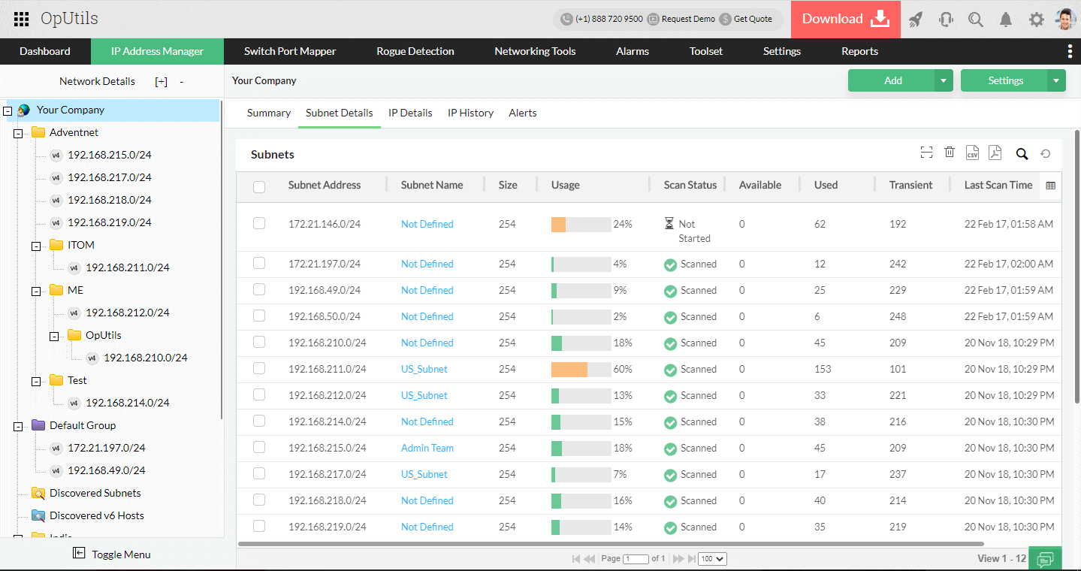Click the vertical ellipsis menu icon
Screen dimensions: 1081x571
[1070, 51]
